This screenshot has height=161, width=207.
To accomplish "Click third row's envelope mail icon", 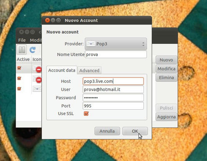I will [x=37, y=89].
